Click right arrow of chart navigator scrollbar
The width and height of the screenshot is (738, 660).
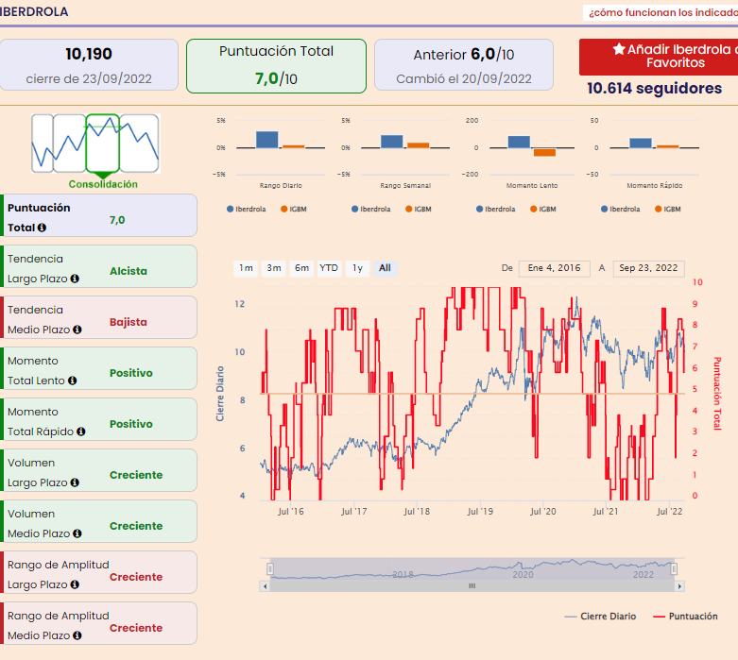679,586
